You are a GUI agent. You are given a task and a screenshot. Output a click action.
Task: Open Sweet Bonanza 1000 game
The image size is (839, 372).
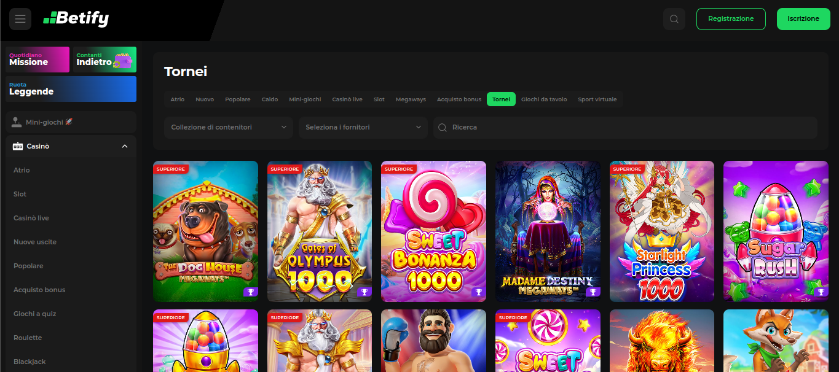click(x=433, y=231)
